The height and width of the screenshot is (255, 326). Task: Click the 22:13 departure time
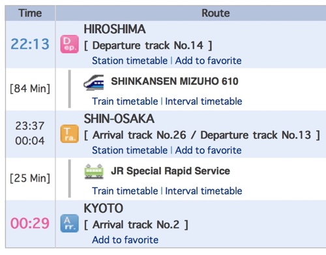(x=30, y=44)
